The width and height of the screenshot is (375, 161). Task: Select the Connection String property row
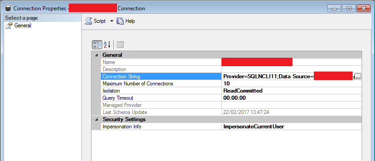[161, 76]
